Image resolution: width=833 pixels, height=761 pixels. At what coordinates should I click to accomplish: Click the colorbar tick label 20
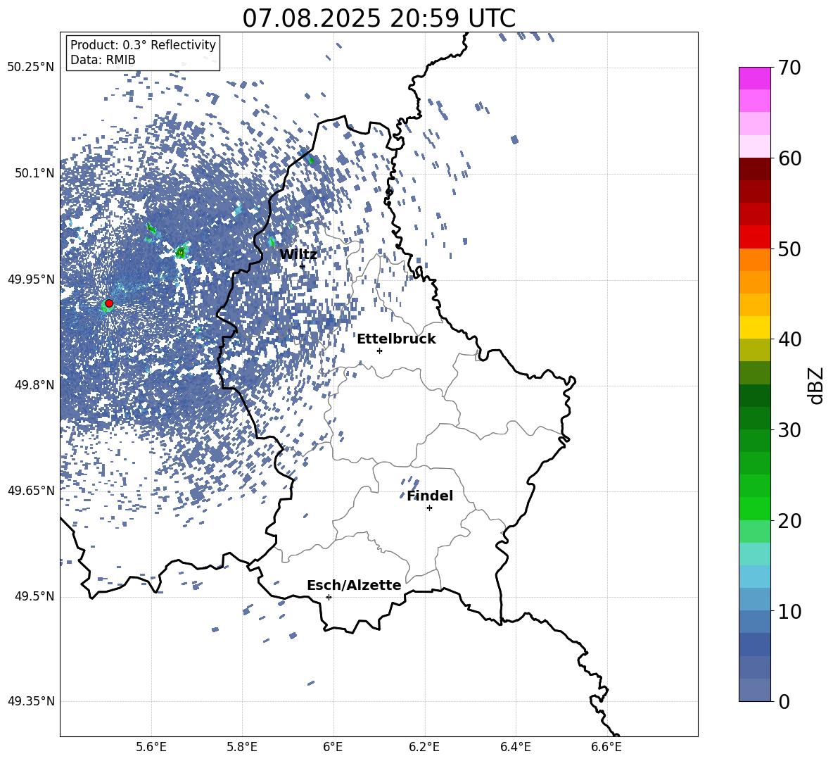(x=789, y=521)
